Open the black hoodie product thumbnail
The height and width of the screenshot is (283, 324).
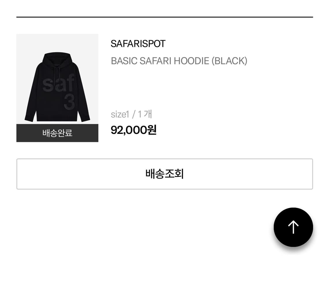pos(57,79)
